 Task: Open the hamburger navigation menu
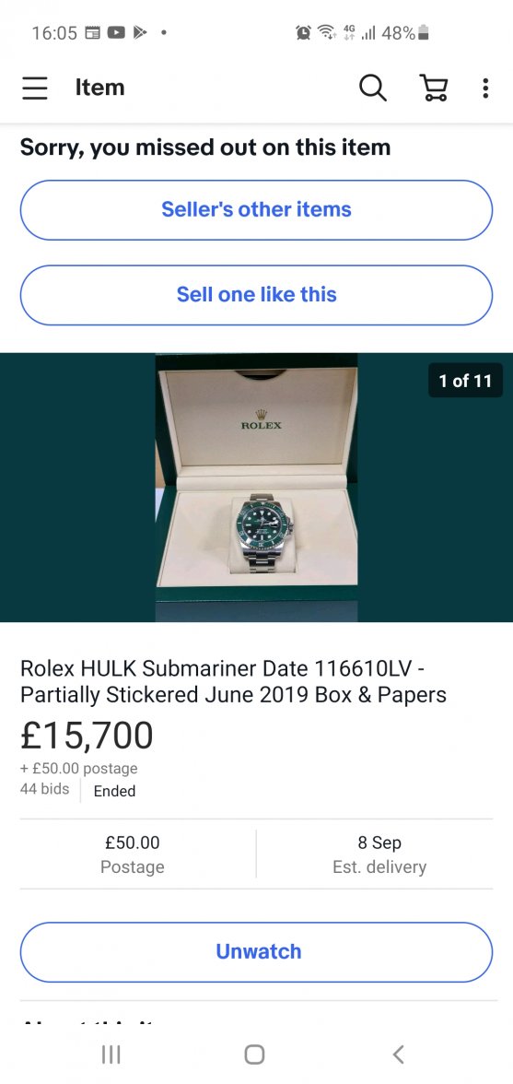click(x=34, y=88)
